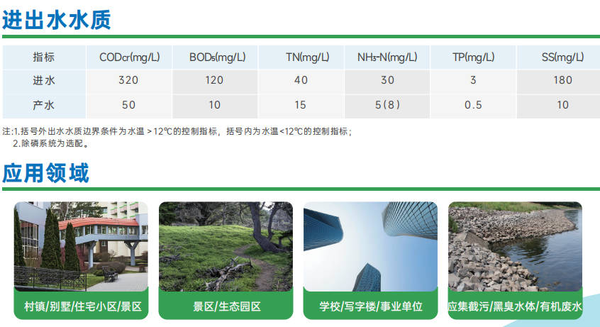Click the 产水 BOD5 value 10
This screenshot has width=600, height=327.
click(214, 105)
